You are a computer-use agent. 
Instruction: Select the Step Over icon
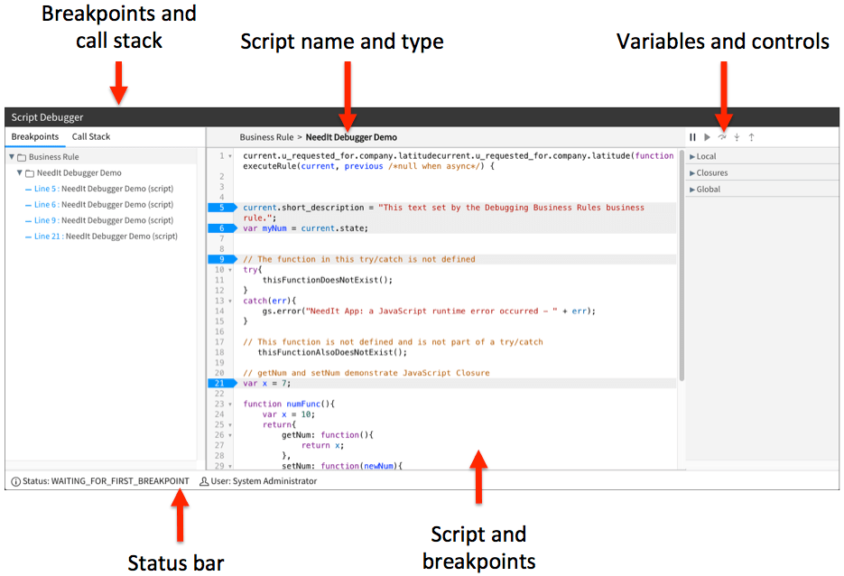722,137
